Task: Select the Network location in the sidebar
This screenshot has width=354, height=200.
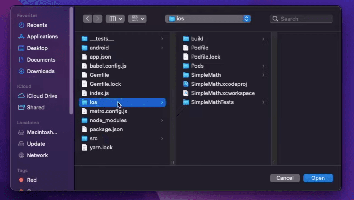Action: tap(37, 155)
